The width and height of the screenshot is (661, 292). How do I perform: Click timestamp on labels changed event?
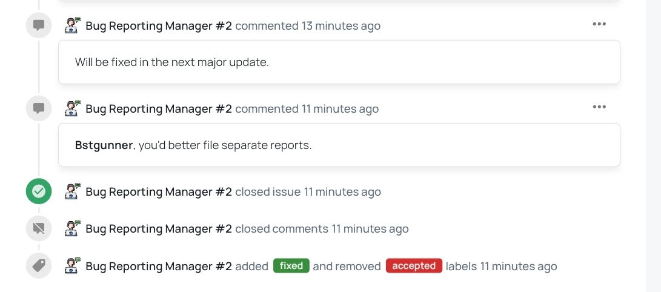coord(519,267)
